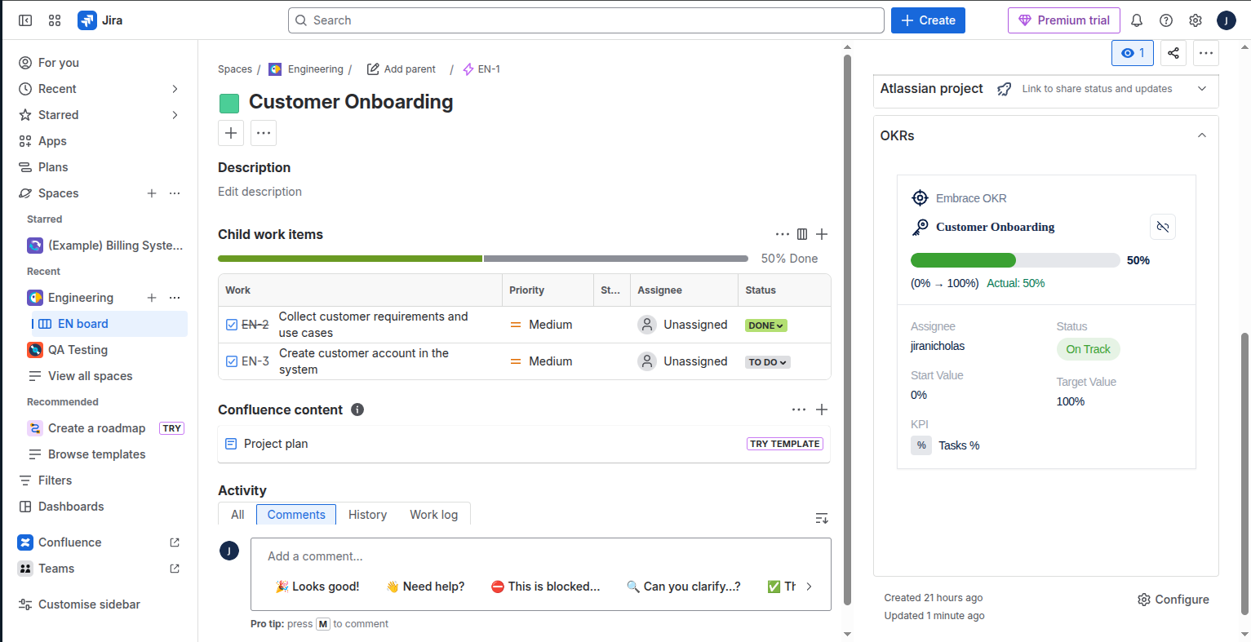Click the EN-3 task type checkbox icon
The height and width of the screenshot is (642, 1251).
point(232,361)
